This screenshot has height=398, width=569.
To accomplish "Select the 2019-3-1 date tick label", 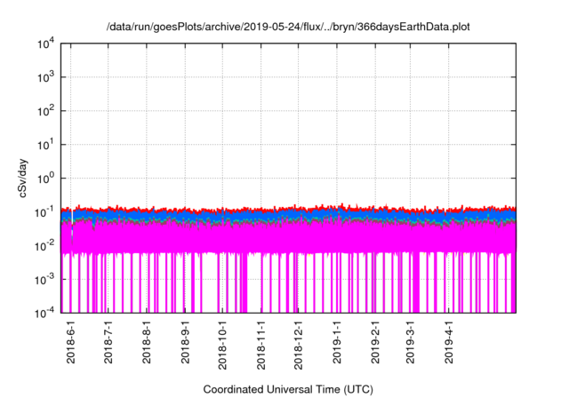I will coord(410,343).
